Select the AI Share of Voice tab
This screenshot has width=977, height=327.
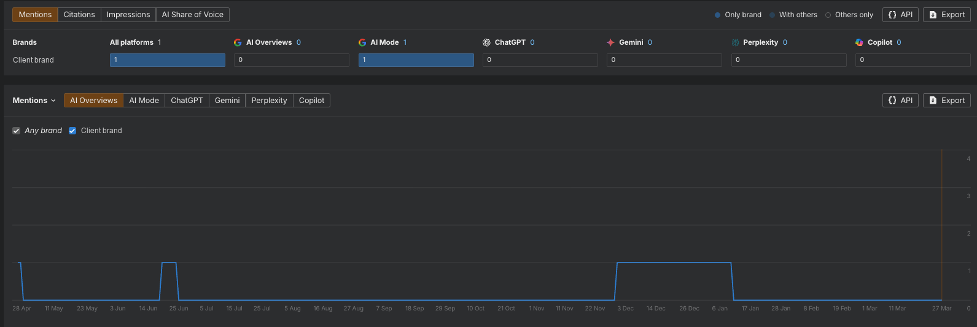click(x=193, y=15)
